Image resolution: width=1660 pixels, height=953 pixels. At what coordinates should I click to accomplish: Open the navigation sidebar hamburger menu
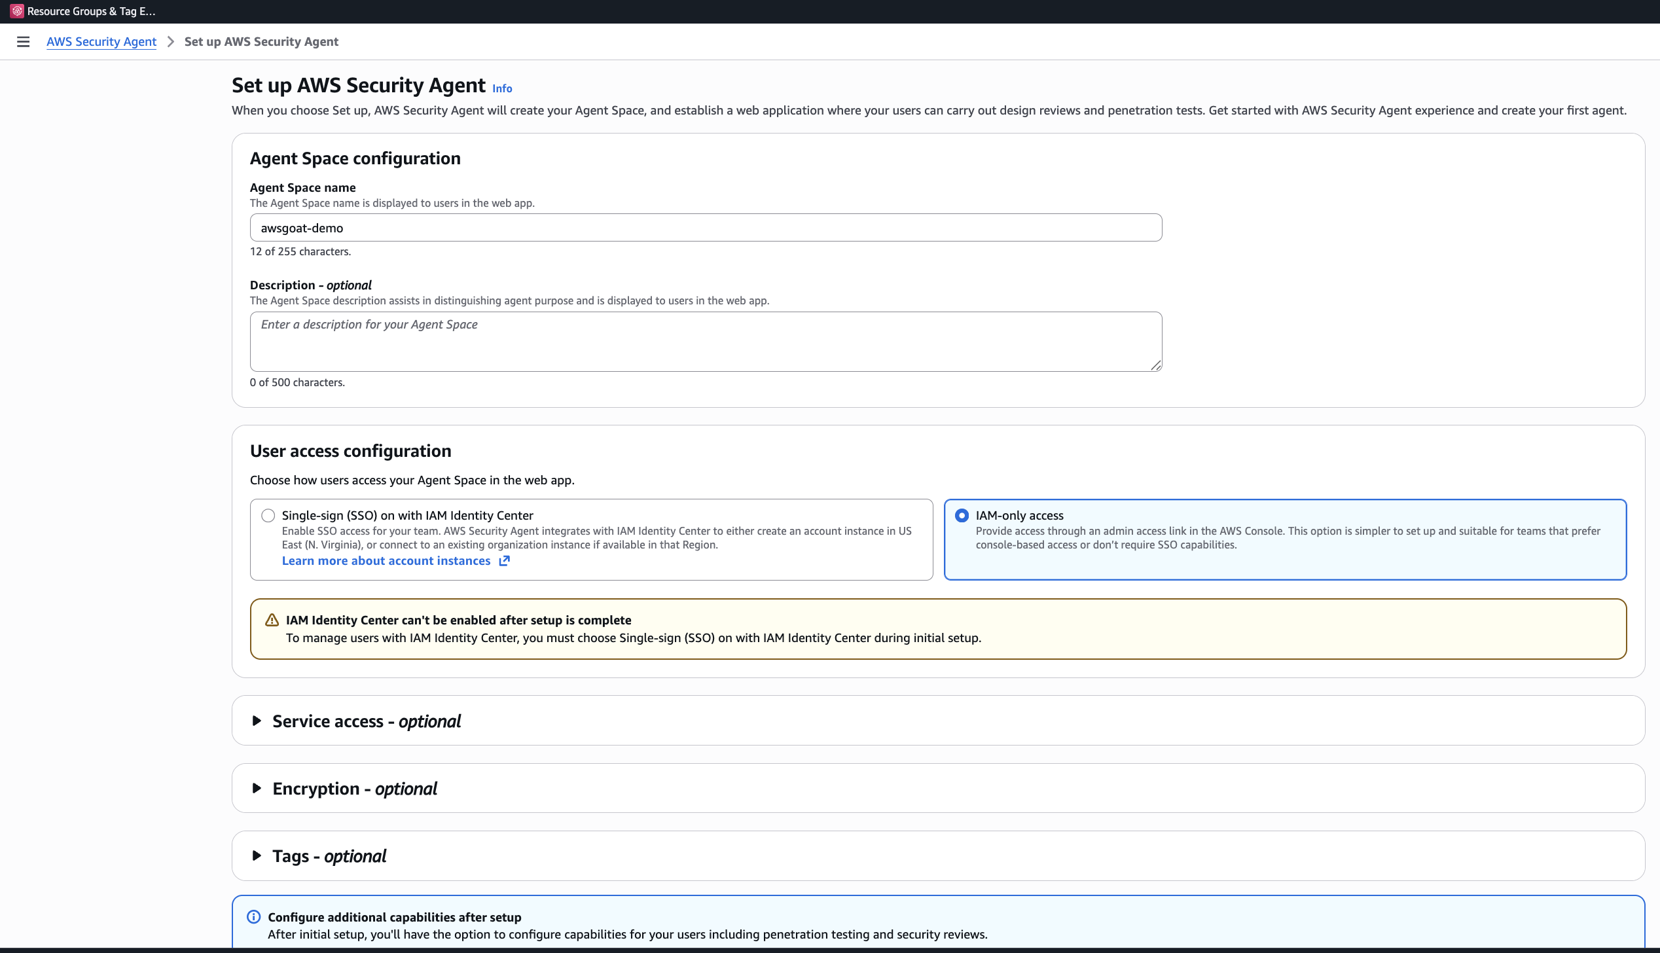point(24,41)
